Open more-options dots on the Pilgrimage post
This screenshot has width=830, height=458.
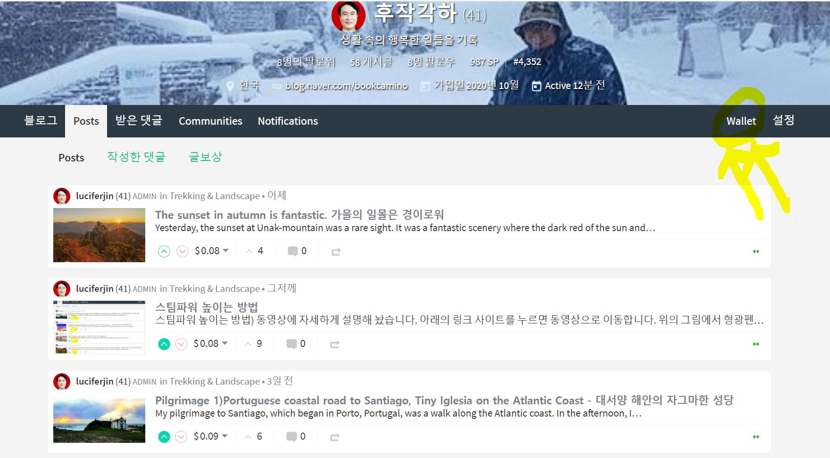pos(756,437)
